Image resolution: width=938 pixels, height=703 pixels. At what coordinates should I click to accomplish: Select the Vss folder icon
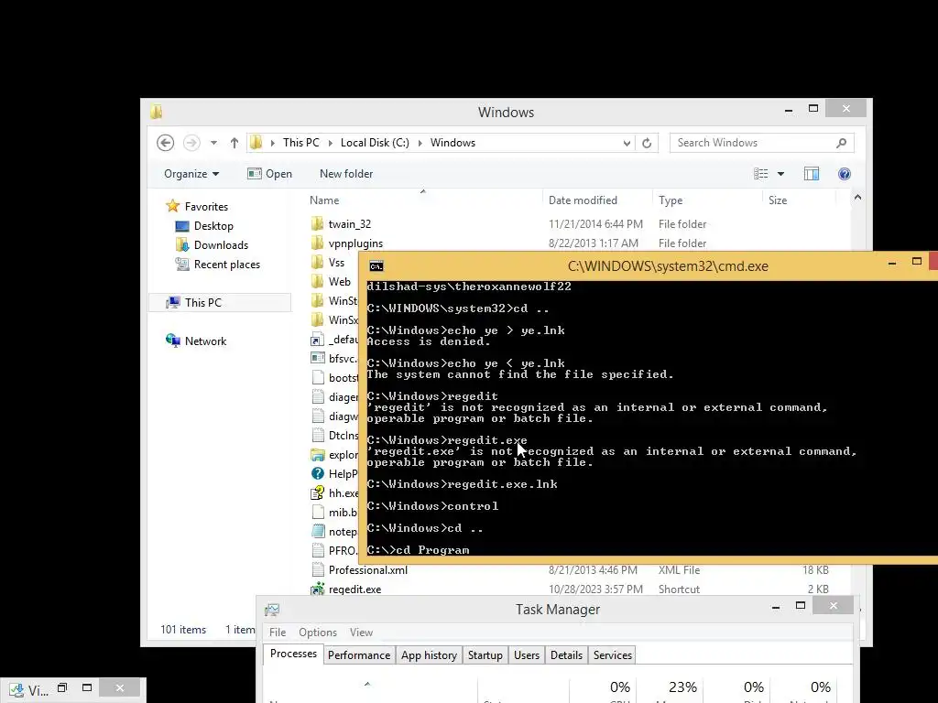(x=318, y=263)
